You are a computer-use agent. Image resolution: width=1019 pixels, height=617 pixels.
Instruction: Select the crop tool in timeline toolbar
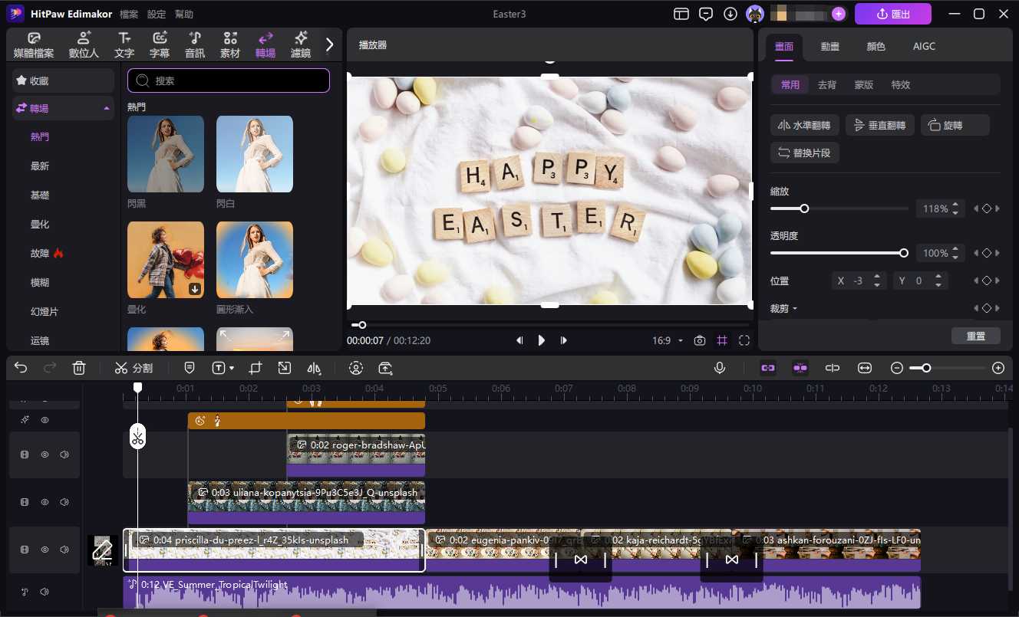(x=256, y=368)
